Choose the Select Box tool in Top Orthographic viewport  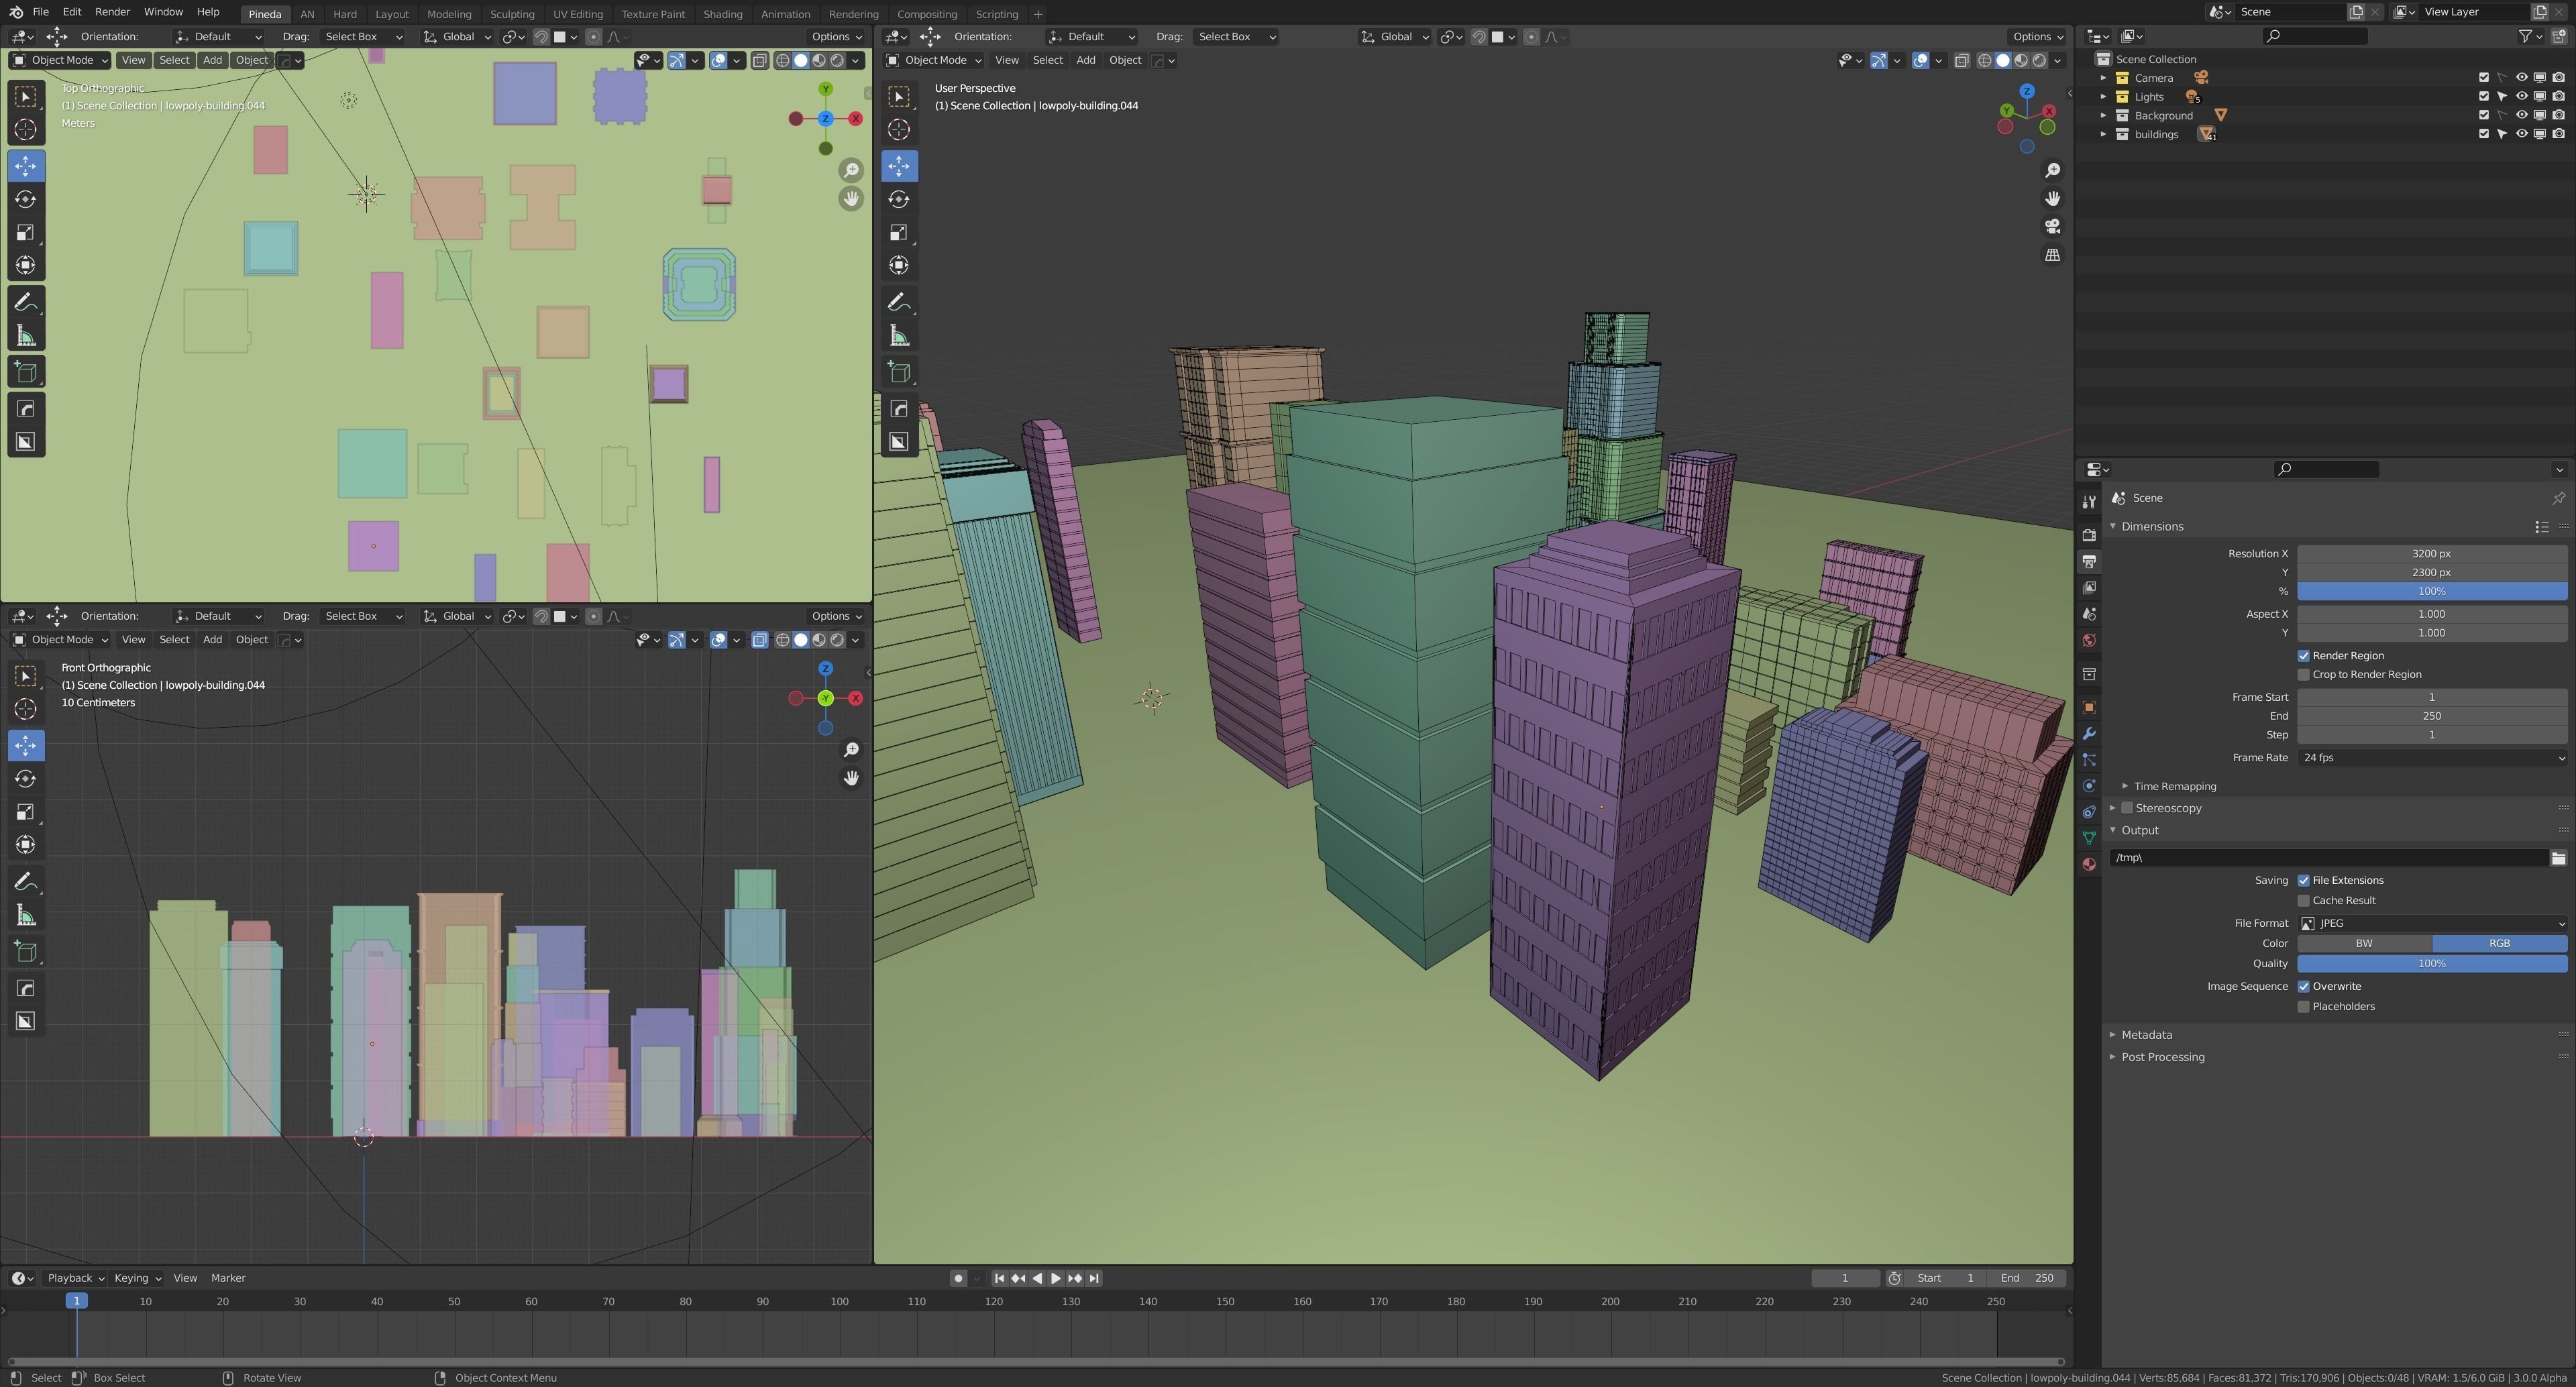tap(26, 96)
